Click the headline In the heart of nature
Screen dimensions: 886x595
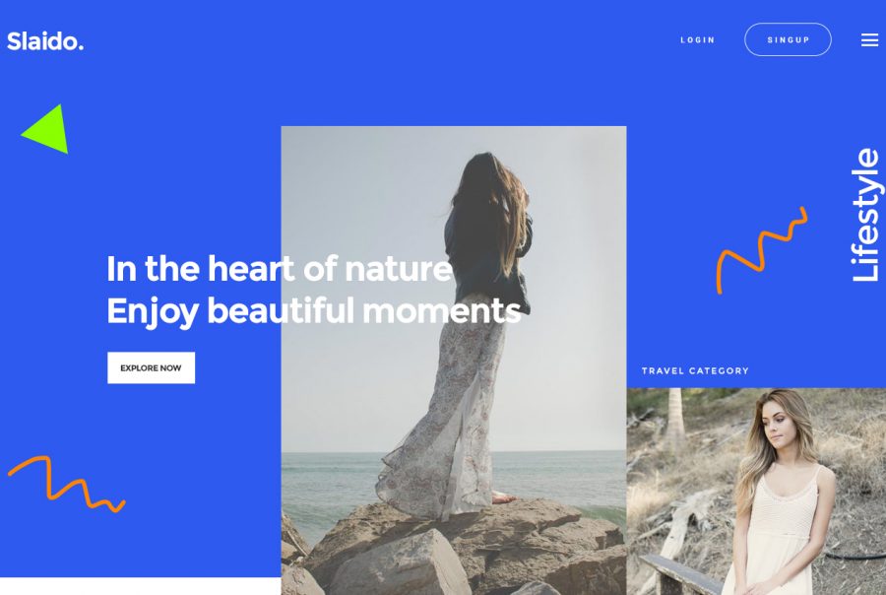click(x=280, y=269)
